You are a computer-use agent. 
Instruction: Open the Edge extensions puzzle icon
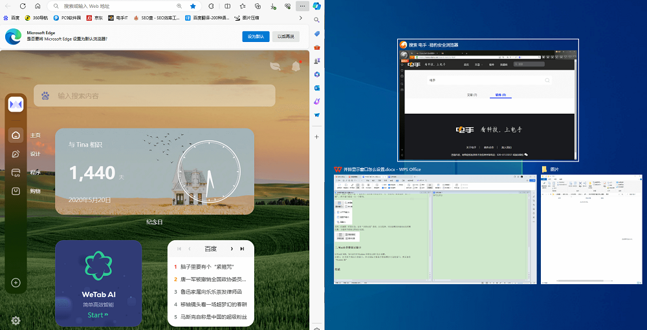(212, 6)
